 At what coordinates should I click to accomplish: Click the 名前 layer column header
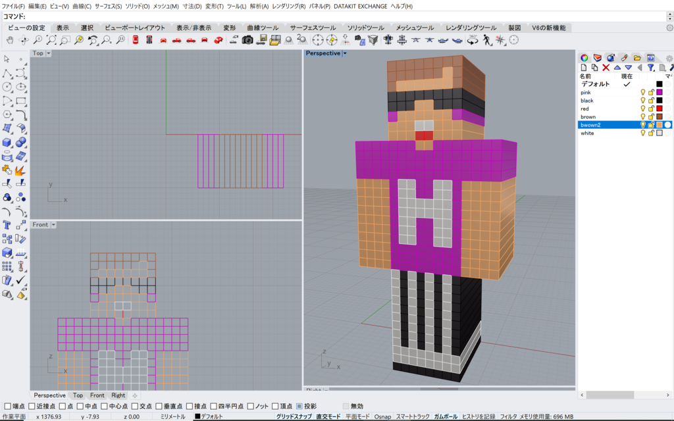coord(585,76)
